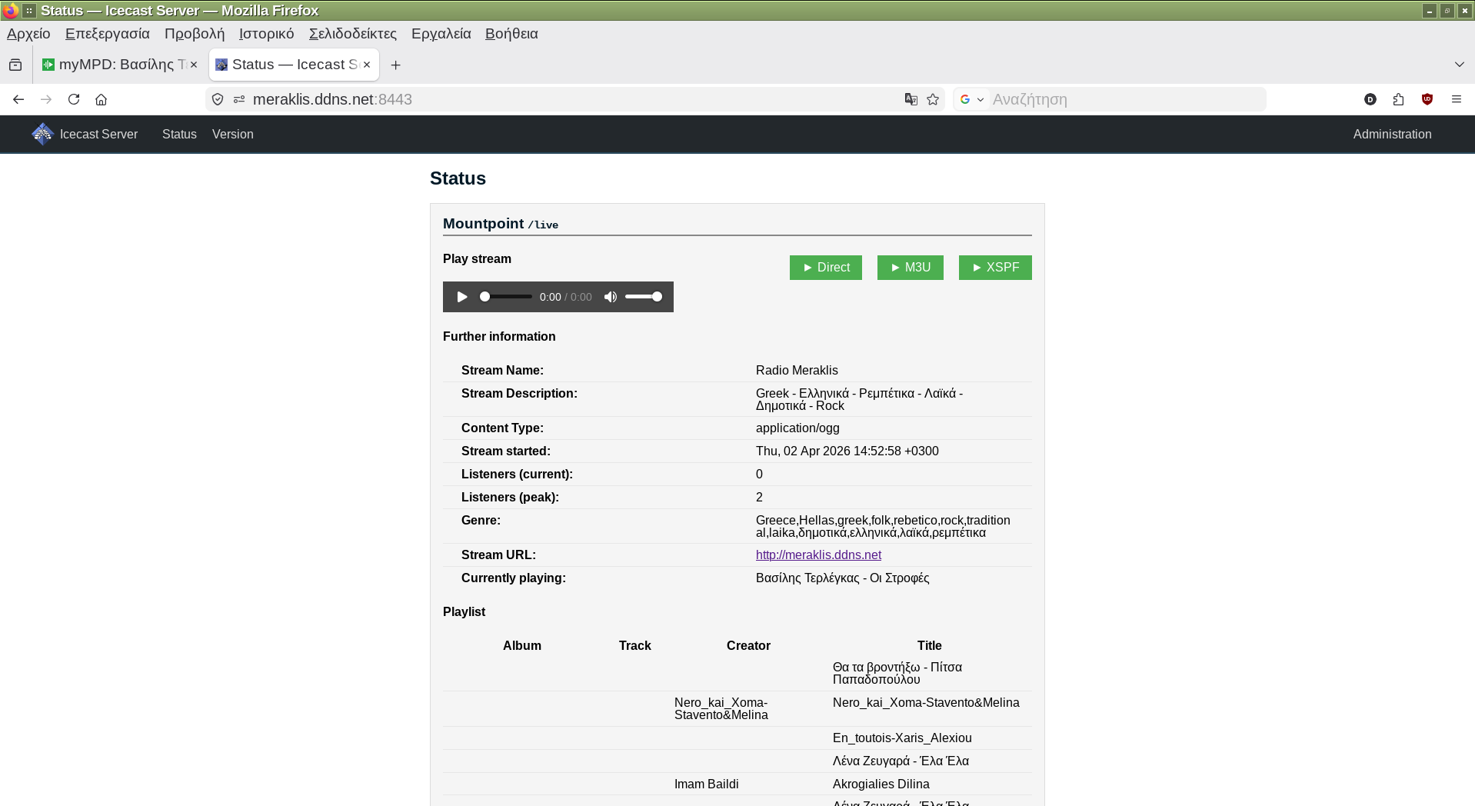Play the stream in the audio player
Viewport: 1475px width, 806px height.
coord(462,297)
